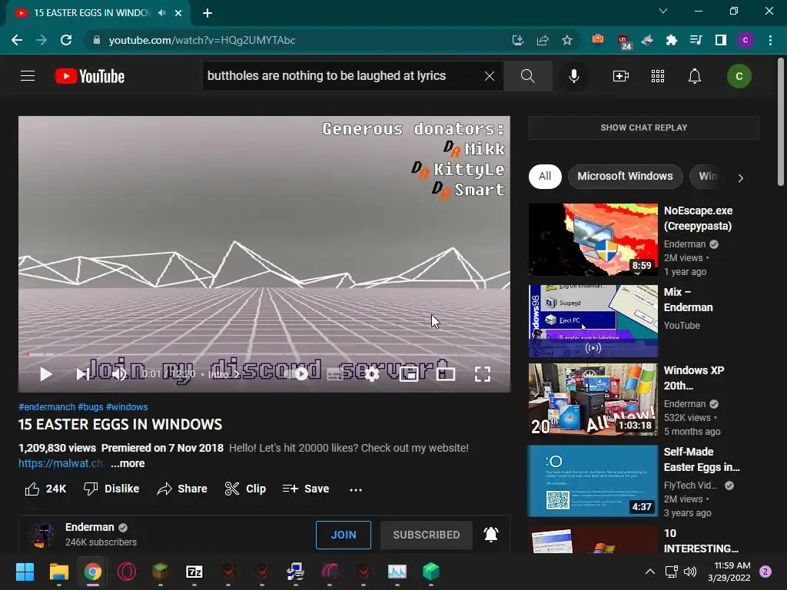Open the notifications bell in header
This screenshot has height=590, width=787.
[x=695, y=76]
